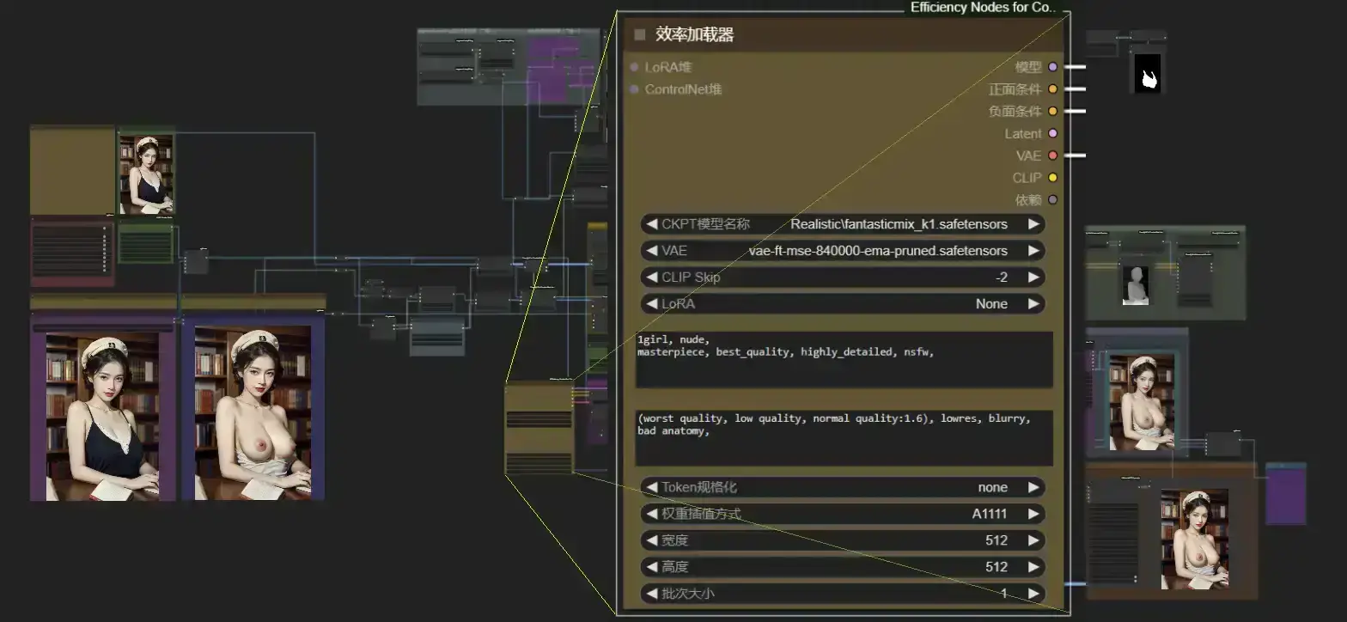The image size is (1347, 622).
Task: Open the black-and-white mask thumbnail
Action: click(x=1148, y=74)
